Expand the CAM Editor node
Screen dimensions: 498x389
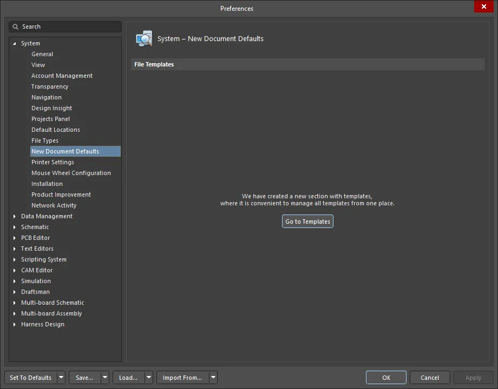(14, 270)
